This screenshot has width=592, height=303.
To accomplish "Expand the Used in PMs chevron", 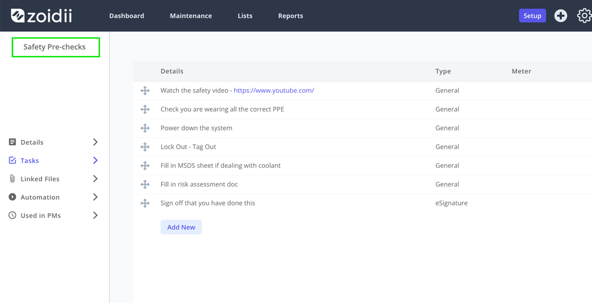I will click(95, 215).
